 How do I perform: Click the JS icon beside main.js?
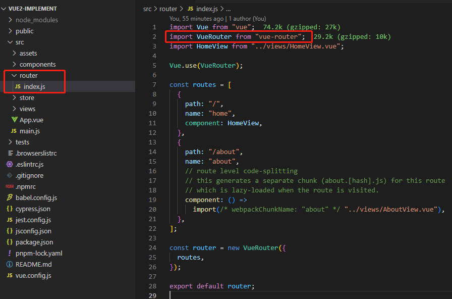14,131
